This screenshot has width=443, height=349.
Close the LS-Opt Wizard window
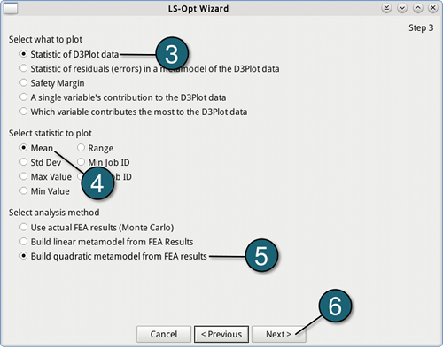pos(433,8)
